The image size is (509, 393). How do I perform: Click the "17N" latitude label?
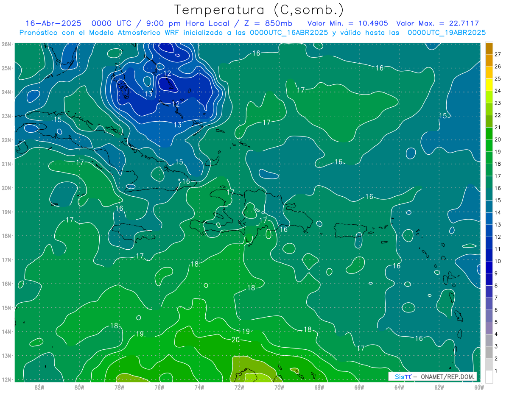click(6, 259)
